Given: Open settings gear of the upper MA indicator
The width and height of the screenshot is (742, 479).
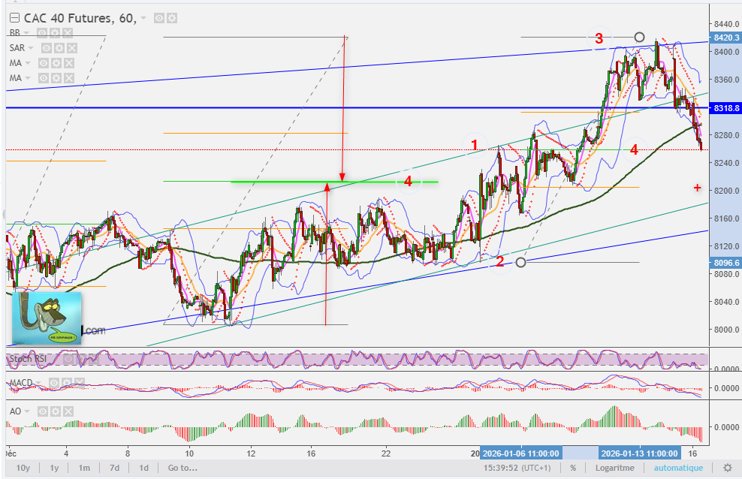Looking at the screenshot, I should pyautogui.click(x=56, y=63).
